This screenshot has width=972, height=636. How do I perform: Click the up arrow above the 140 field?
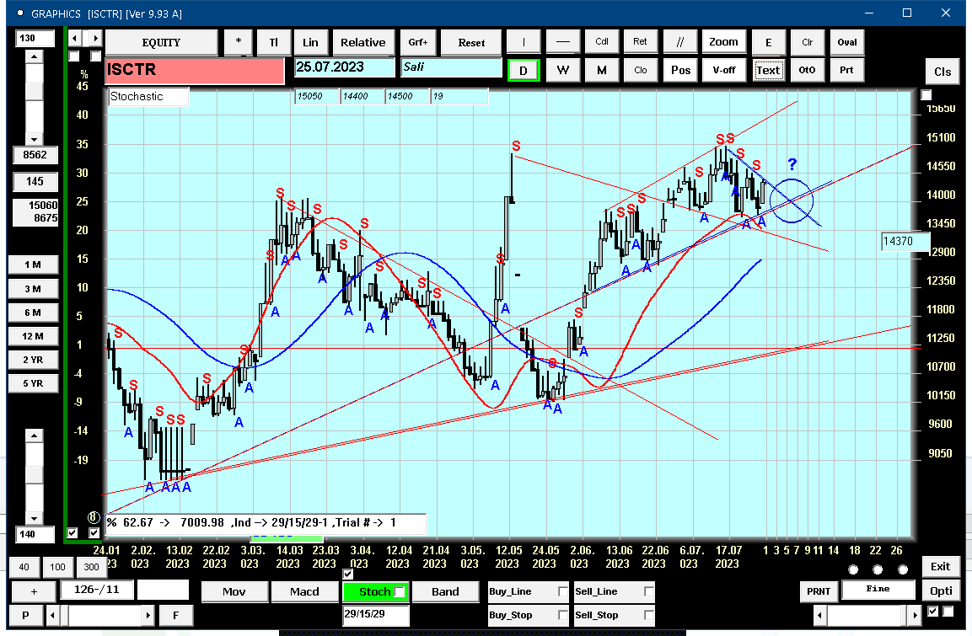tap(34, 436)
